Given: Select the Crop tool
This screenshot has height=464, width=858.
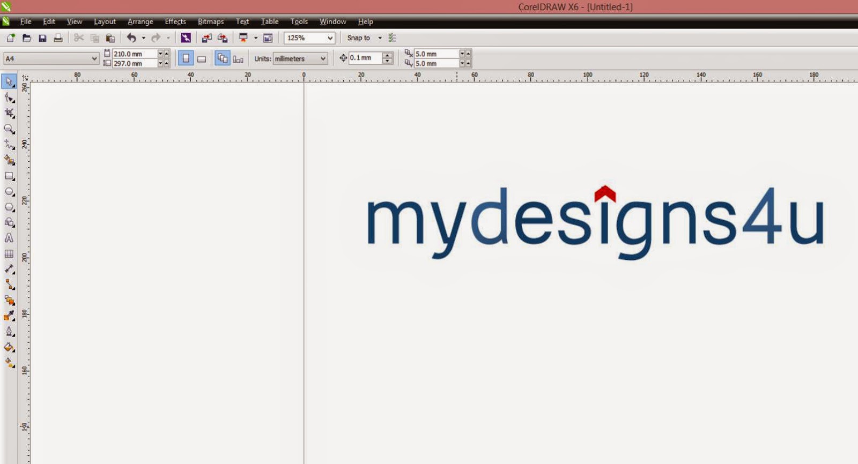Looking at the screenshot, I should click(x=9, y=113).
